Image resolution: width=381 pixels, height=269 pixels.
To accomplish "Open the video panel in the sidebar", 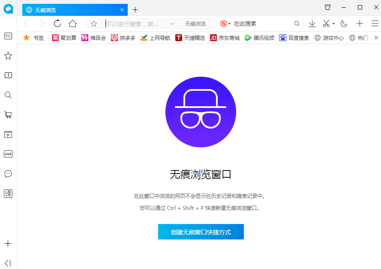I will pos(8,134).
